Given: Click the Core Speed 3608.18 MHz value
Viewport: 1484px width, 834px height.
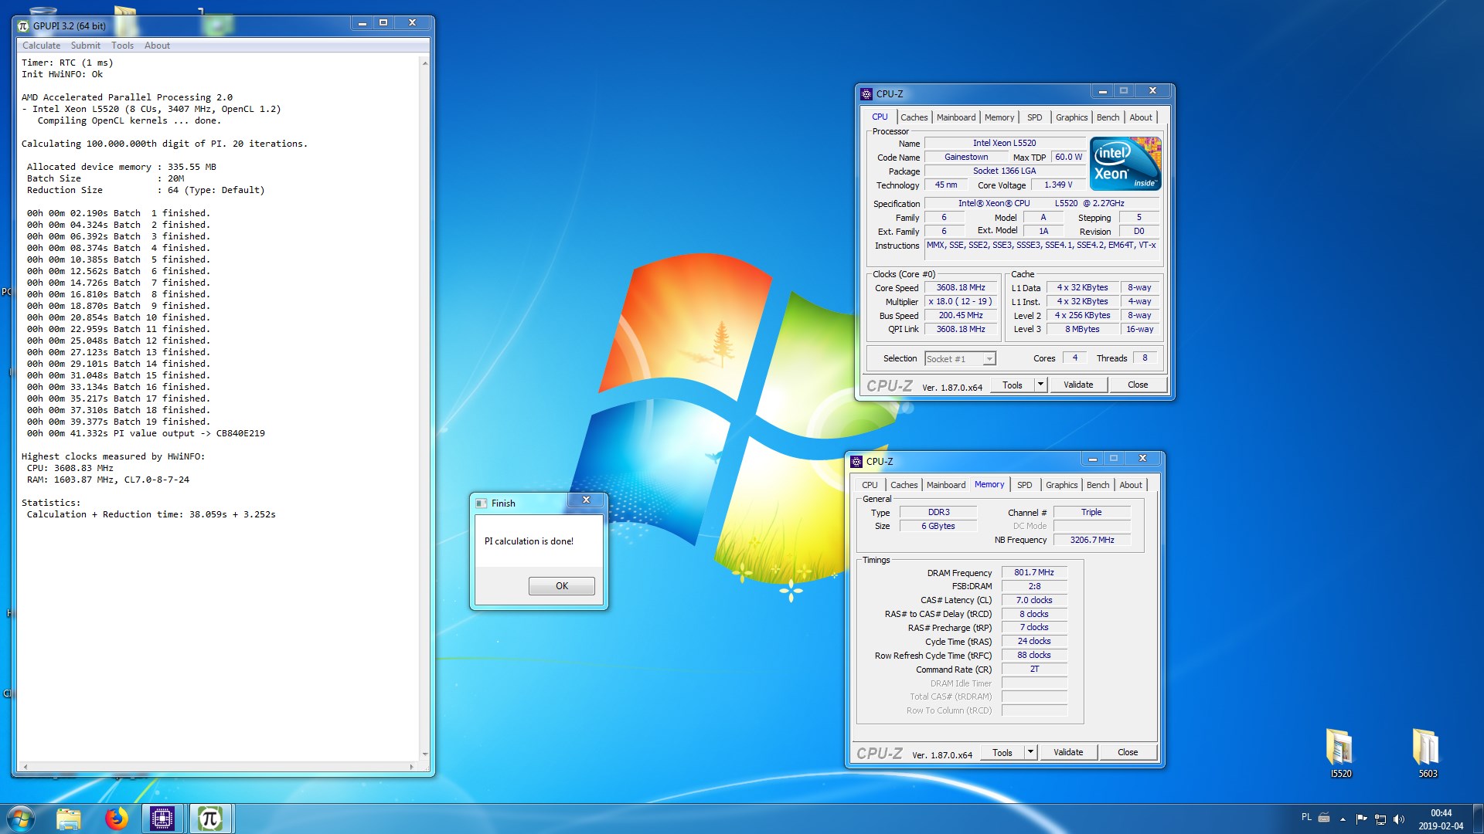Looking at the screenshot, I should (961, 287).
